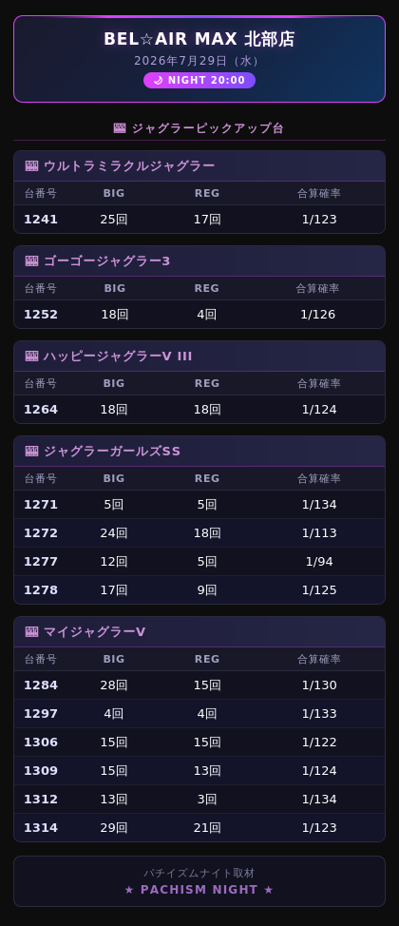Select machine number 1252 row
This screenshot has height=926, width=399.
coord(199,314)
